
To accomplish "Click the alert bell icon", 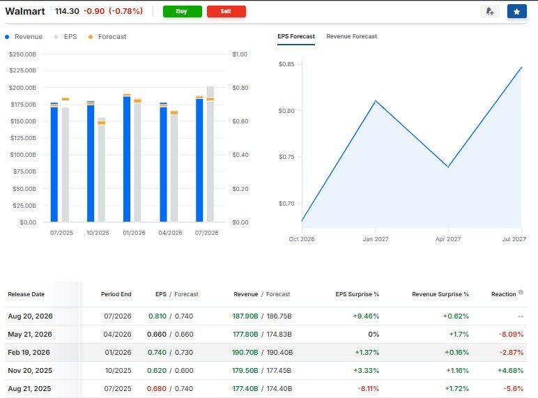I will pos(490,11).
